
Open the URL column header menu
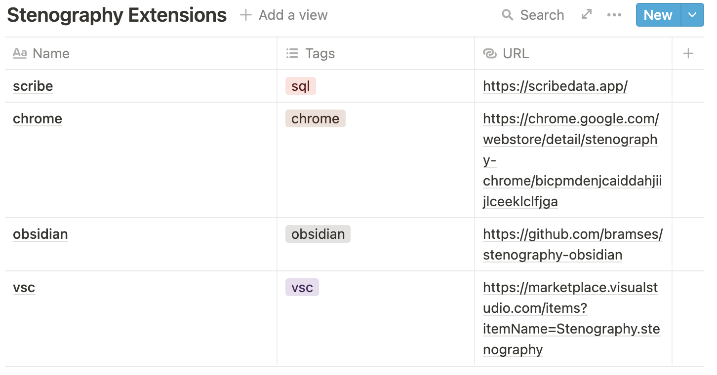pyautogui.click(x=516, y=53)
